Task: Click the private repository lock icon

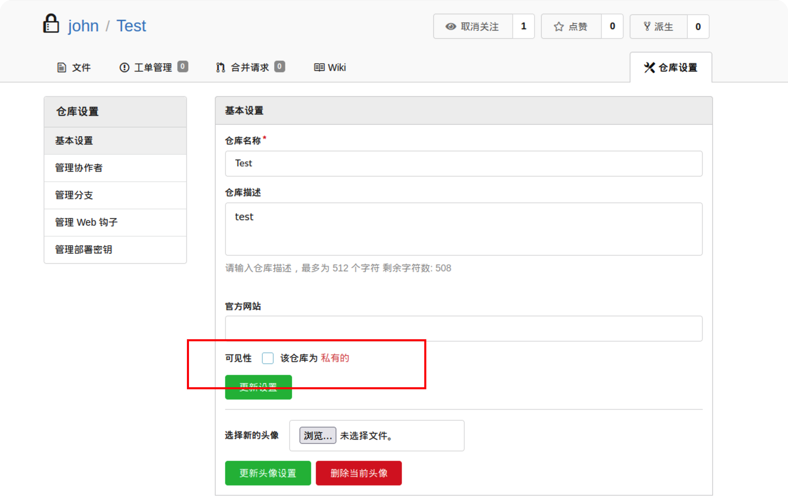Action: pyautogui.click(x=51, y=24)
